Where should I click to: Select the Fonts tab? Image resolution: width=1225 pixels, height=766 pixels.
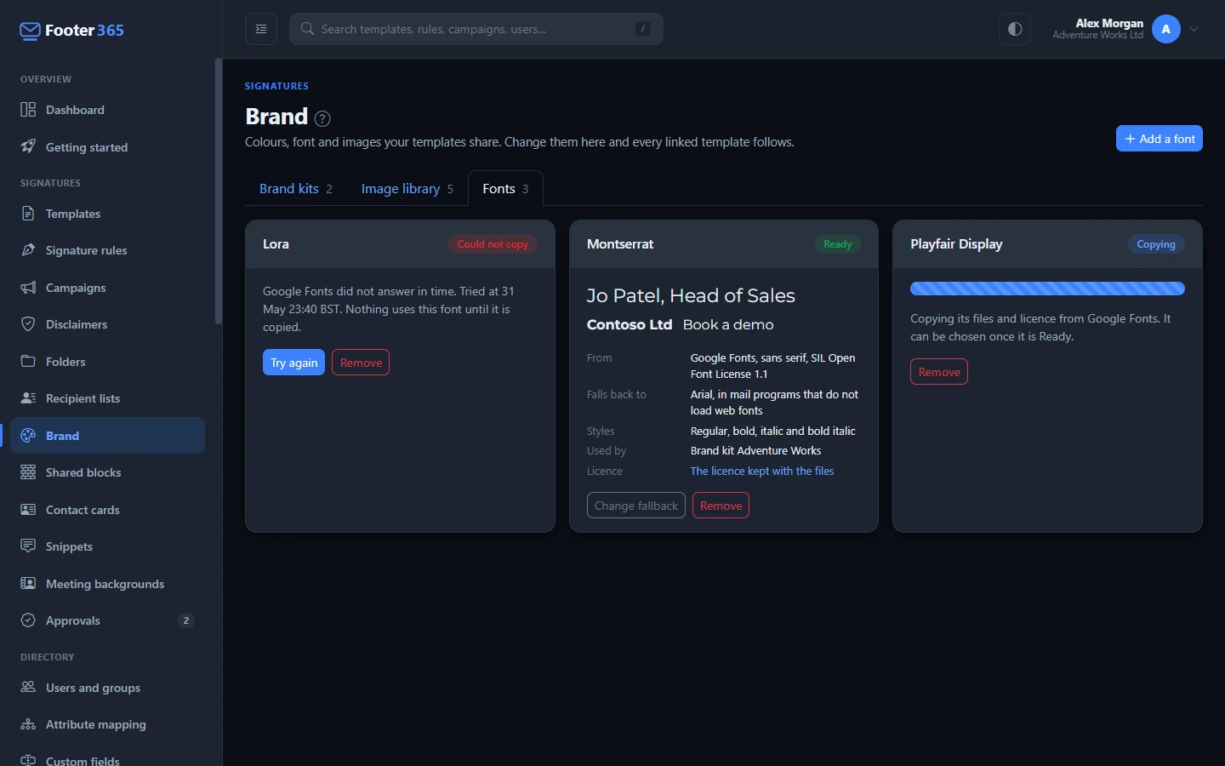pyautogui.click(x=505, y=189)
